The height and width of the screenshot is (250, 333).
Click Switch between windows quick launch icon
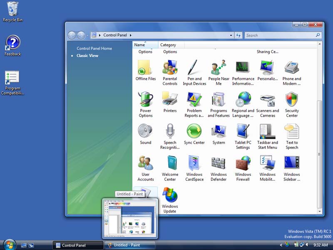pos(31,245)
